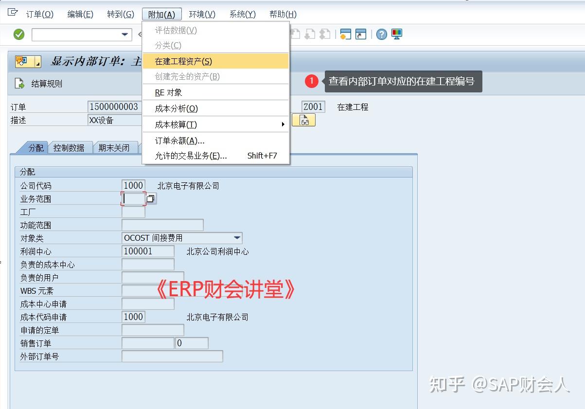Create a new session via the window-with-star icon
Viewport: 585px width, 409px height.
coord(346,34)
